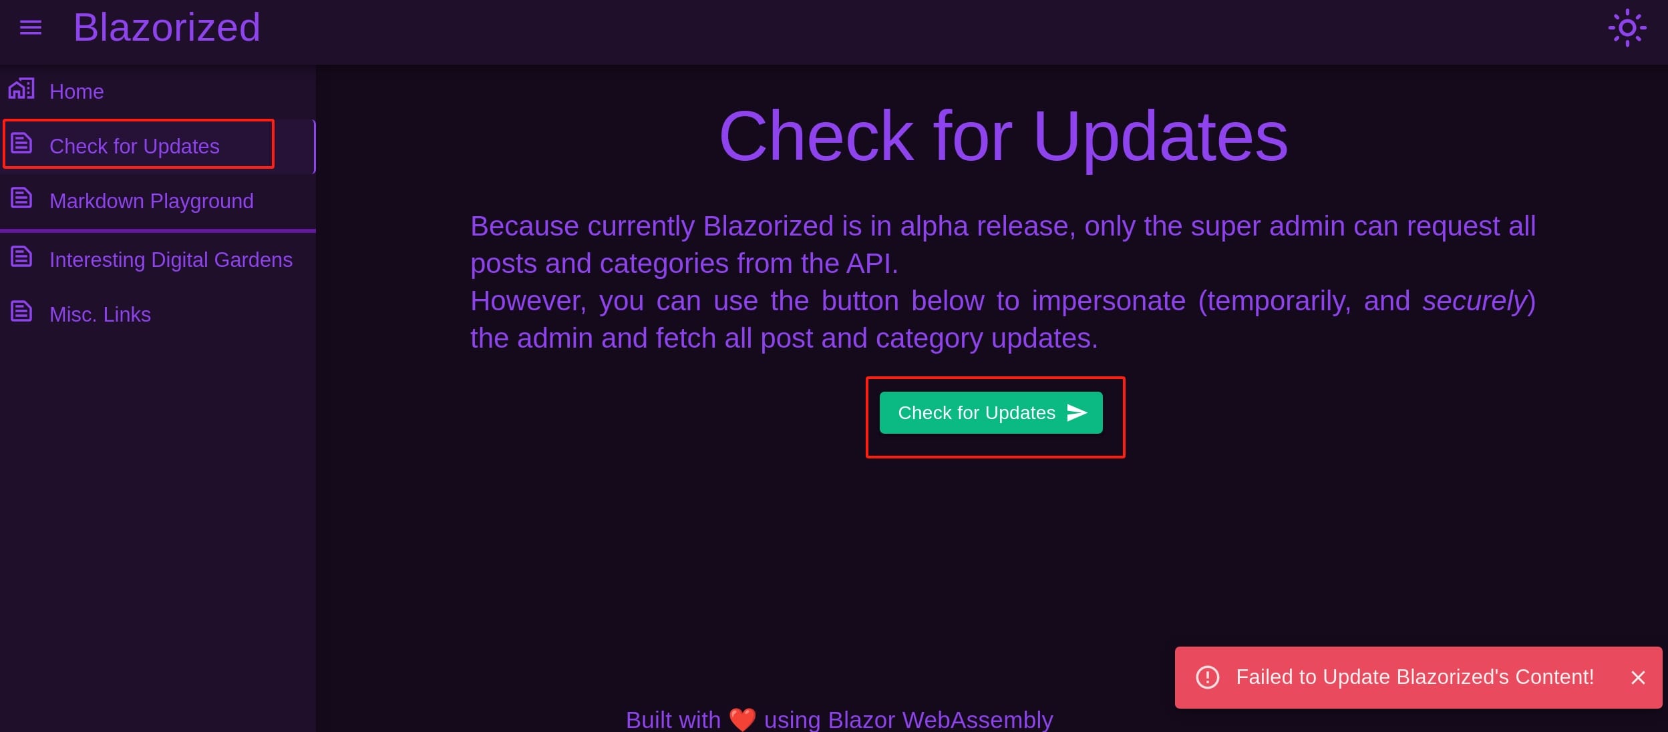This screenshot has height=732, width=1668.
Task: Click the Markdown Playground document icon
Action: pyautogui.click(x=21, y=198)
